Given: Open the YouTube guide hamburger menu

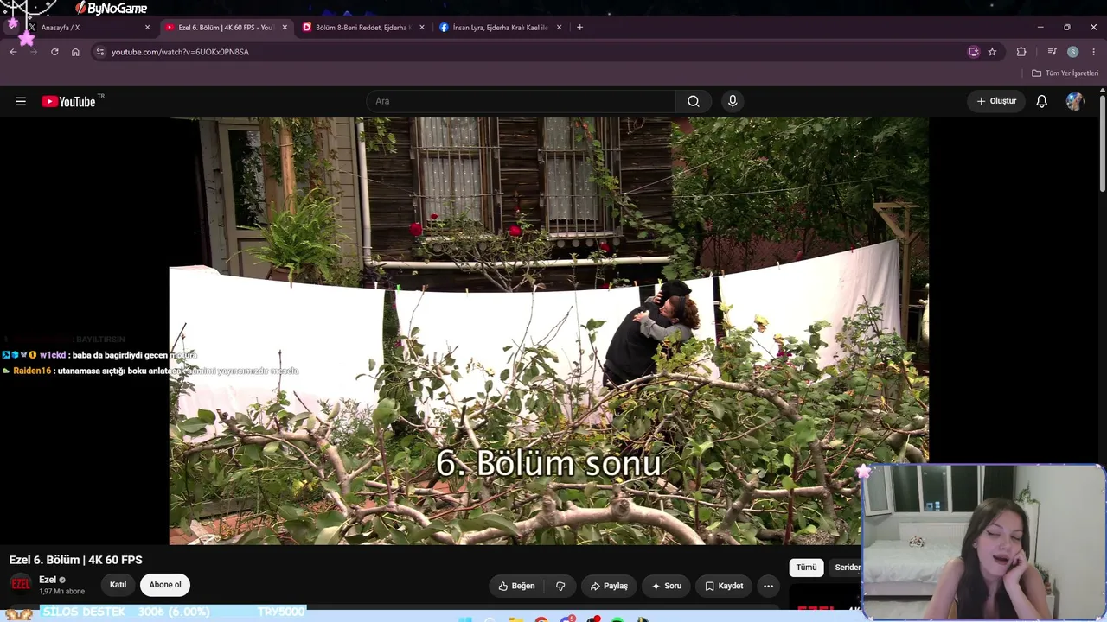Looking at the screenshot, I should tap(21, 101).
